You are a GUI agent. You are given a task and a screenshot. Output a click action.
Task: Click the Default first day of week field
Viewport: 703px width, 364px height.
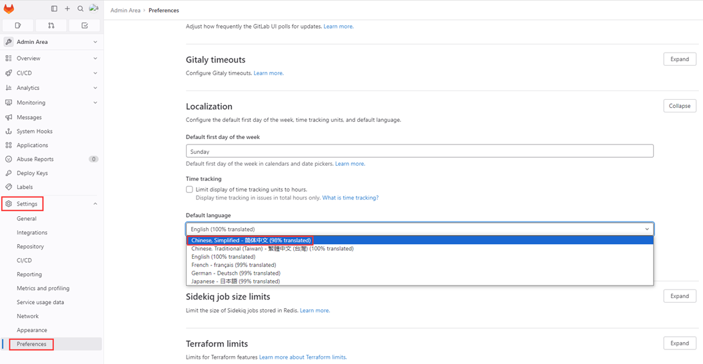(x=420, y=151)
